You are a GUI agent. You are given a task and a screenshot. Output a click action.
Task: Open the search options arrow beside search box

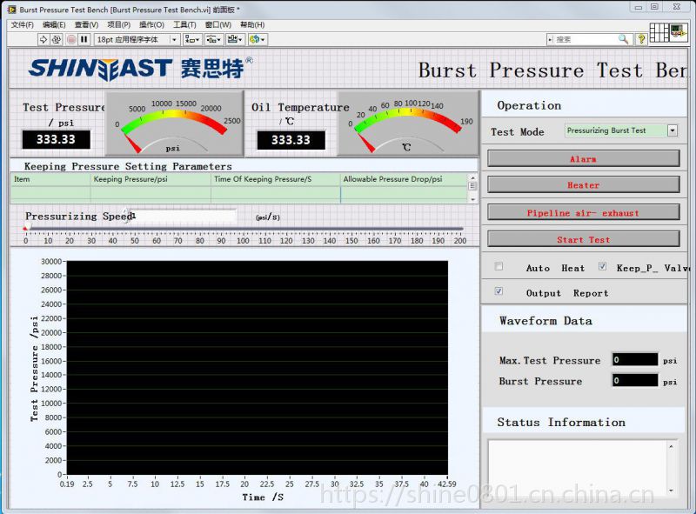551,39
